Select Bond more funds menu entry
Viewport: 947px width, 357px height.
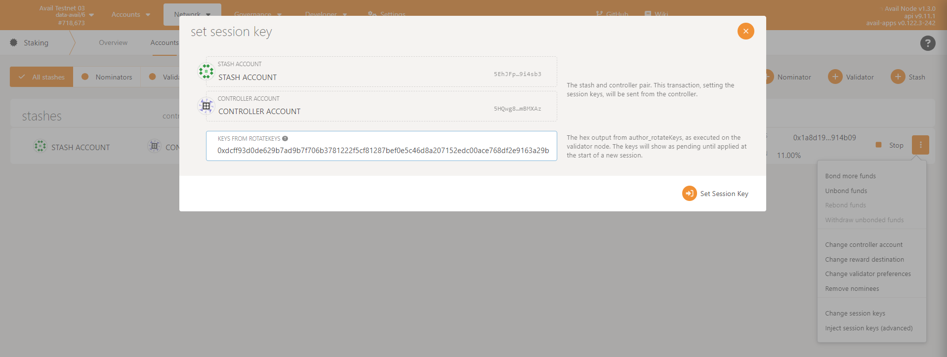pyautogui.click(x=850, y=176)
